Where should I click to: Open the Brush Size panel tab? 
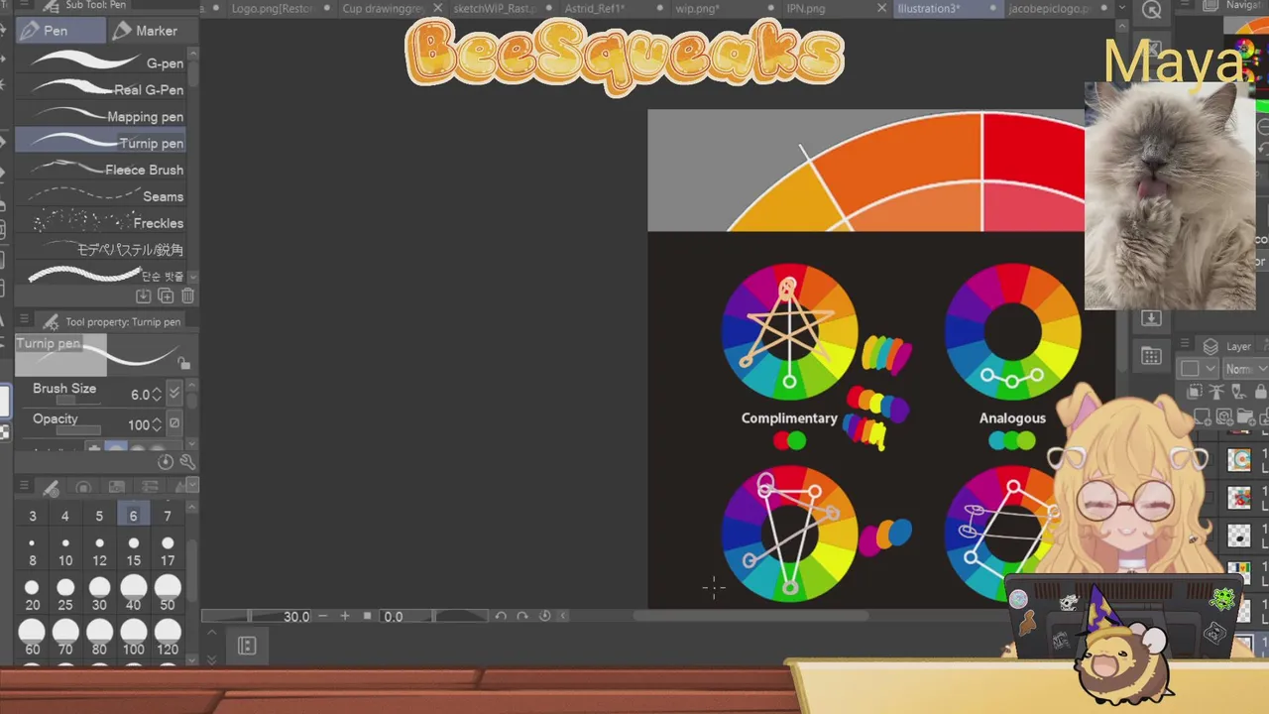[x=51, y=488]
